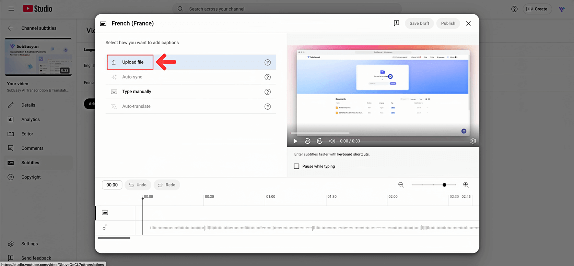
Task: Open help for Type manually
Action: [268, 92]
